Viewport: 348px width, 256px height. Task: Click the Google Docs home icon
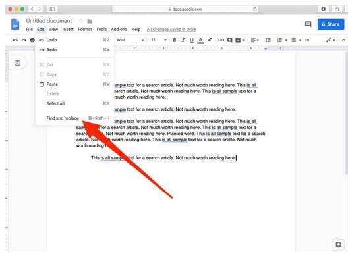tap(15, 24)
